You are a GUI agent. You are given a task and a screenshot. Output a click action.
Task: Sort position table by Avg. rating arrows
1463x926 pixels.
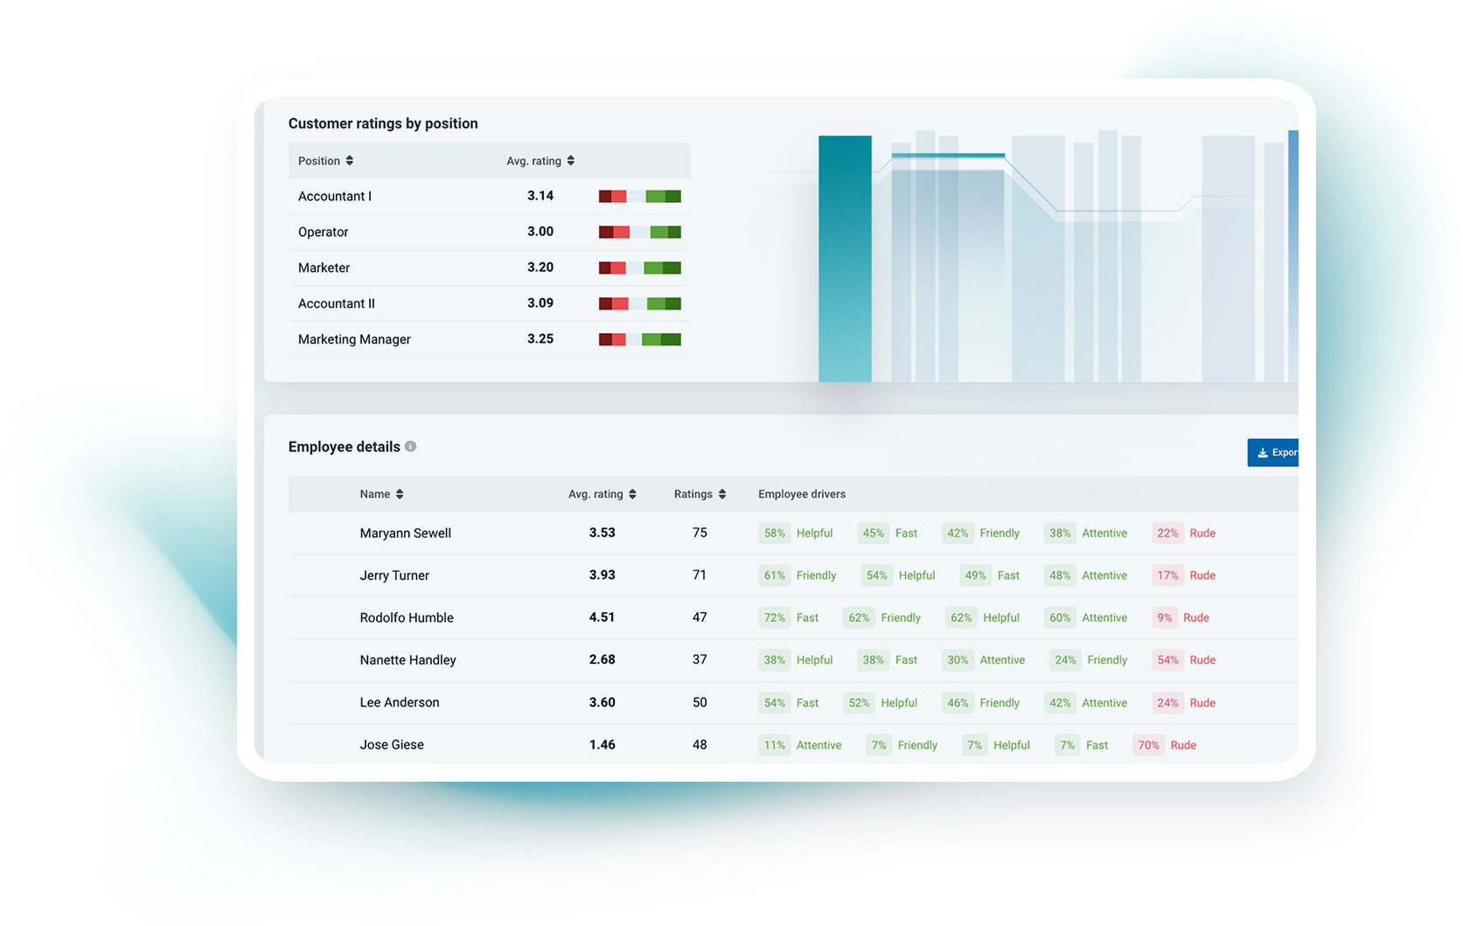click(571, 161)
